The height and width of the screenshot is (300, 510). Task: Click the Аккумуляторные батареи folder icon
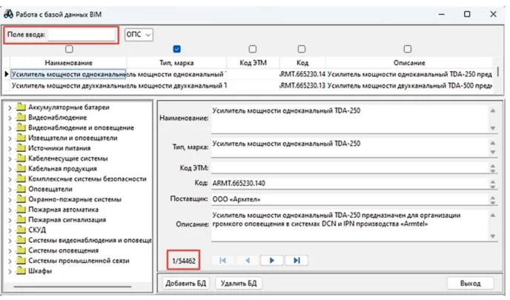pyautogui.click(x=21, y=107)
